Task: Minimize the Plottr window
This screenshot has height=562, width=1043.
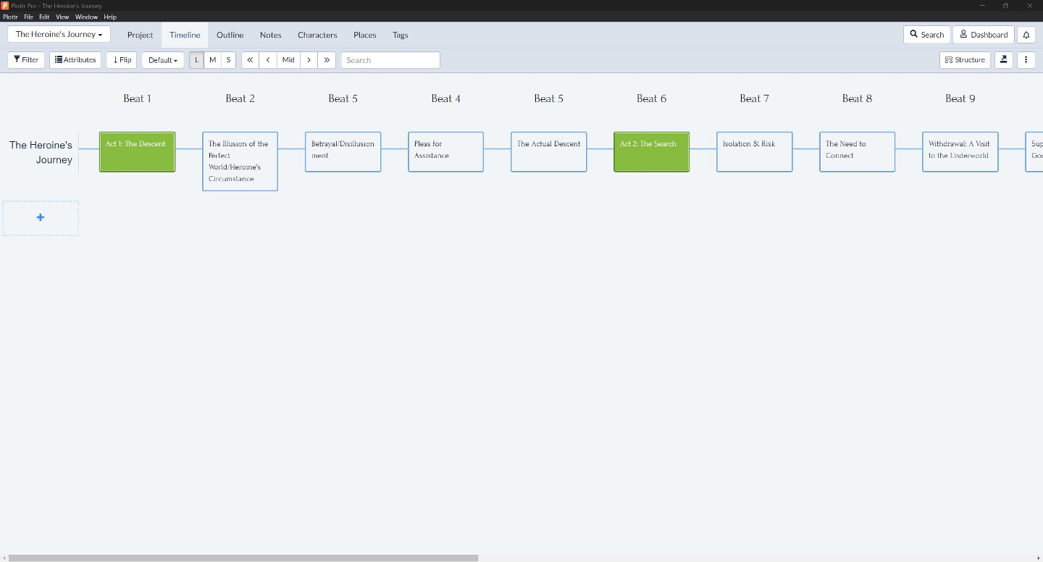Action: tap(981, 6)
